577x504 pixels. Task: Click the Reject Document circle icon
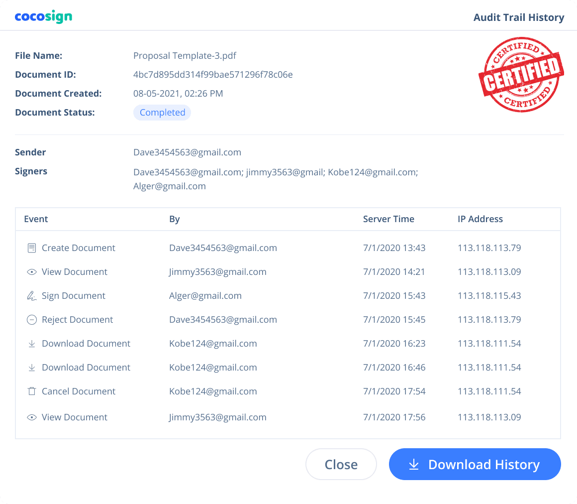point(32,320)
